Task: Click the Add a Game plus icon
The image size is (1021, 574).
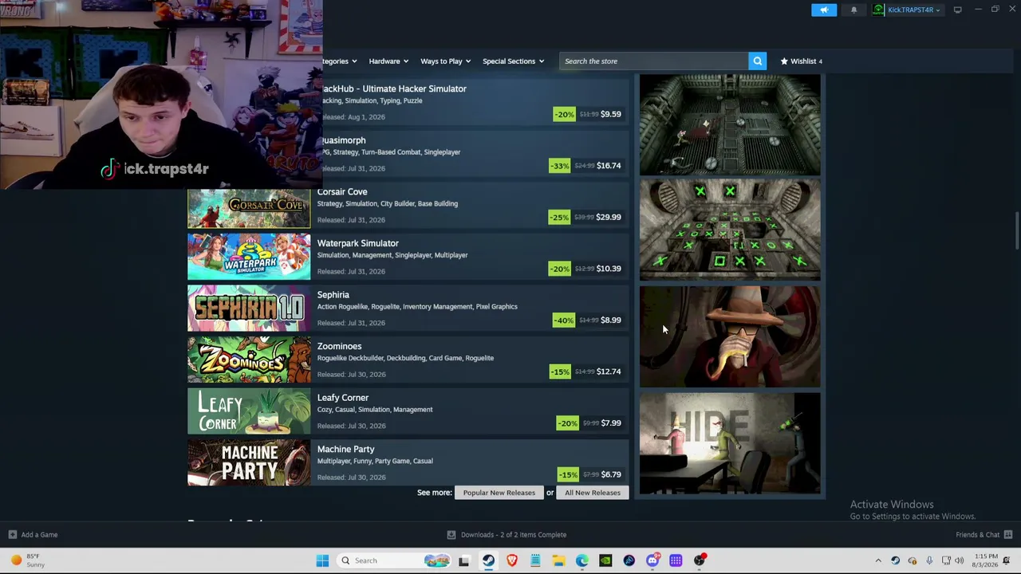Action: pos(12,535)
